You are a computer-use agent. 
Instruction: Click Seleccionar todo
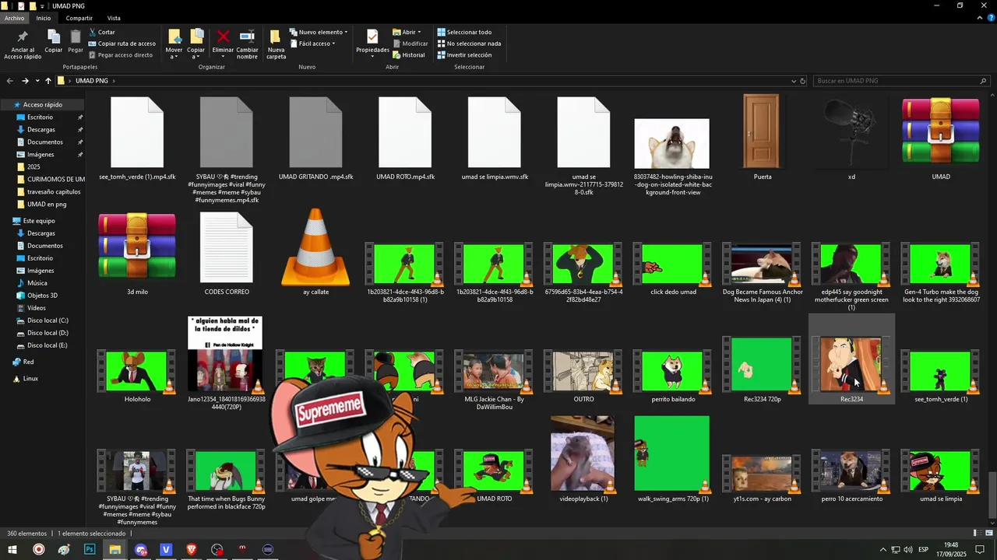(x=464, y=32)
